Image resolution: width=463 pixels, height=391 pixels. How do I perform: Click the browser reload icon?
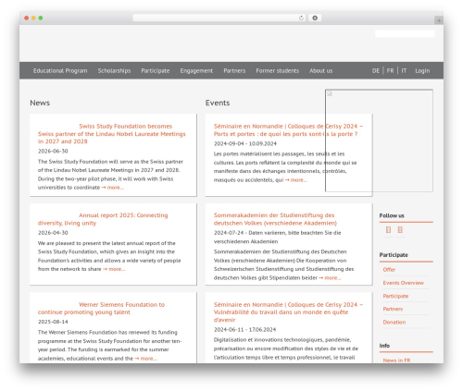coord(301,18)
